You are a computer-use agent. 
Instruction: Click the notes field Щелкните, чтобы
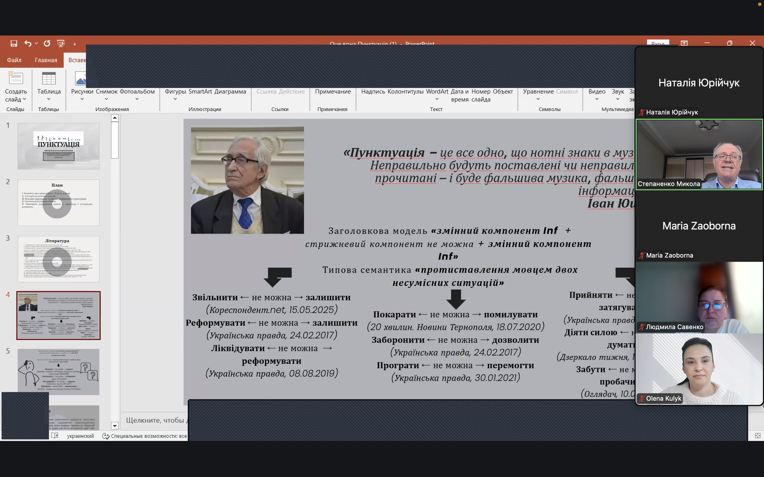(x=155, y=420)
